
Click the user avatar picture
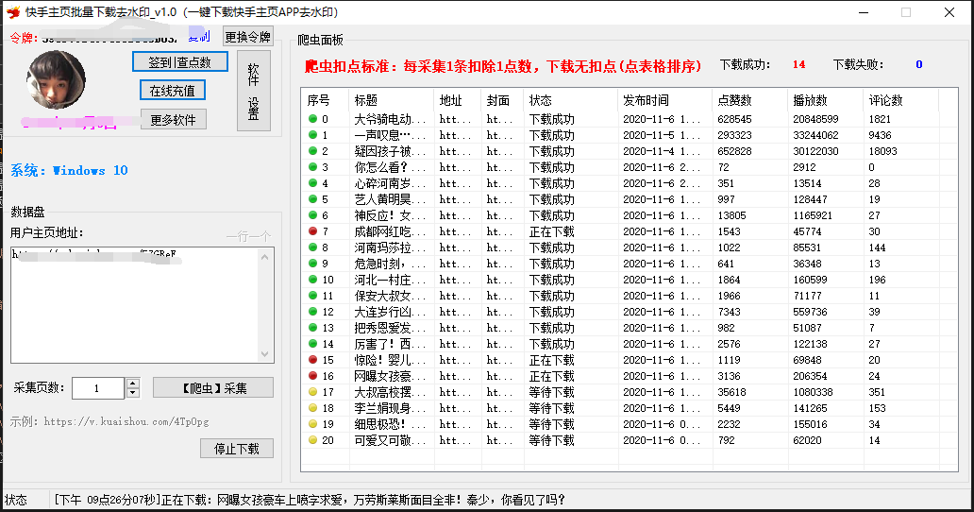(x=56, y=80)
